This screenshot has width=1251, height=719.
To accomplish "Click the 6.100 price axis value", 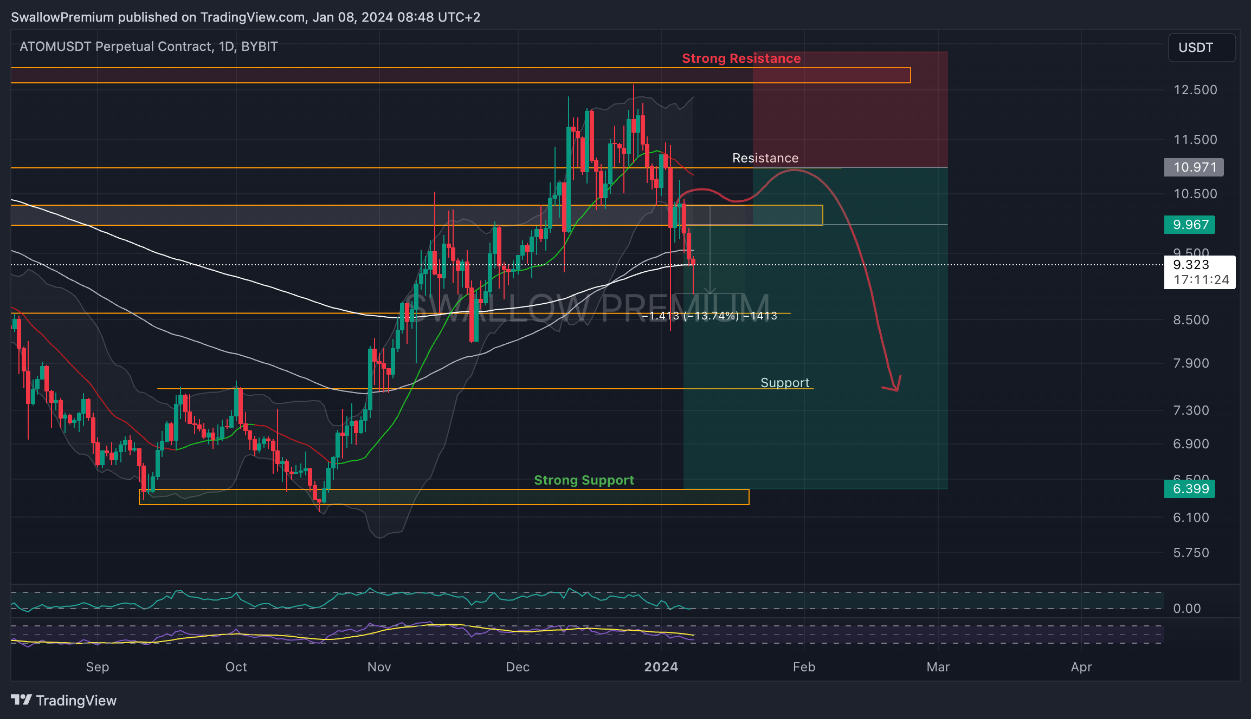I will point(1191,518).
